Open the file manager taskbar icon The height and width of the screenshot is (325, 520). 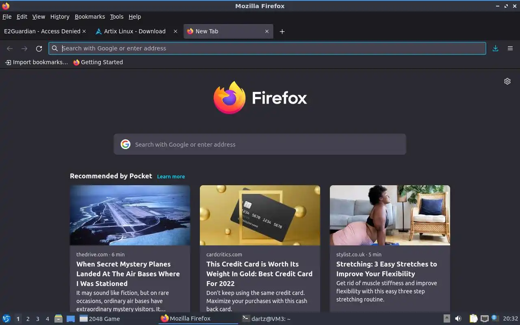(58, 318)
